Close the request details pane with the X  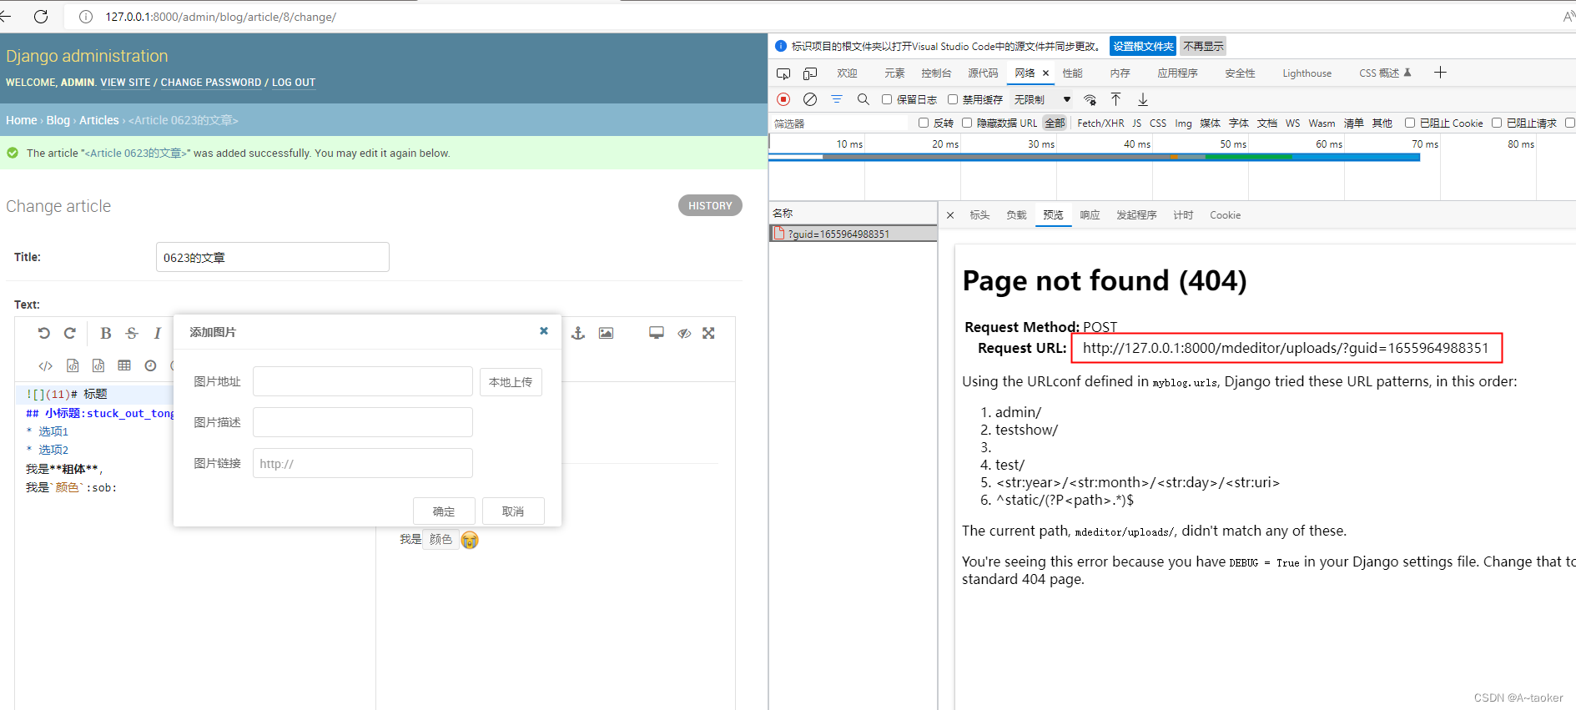coord(950,215)
